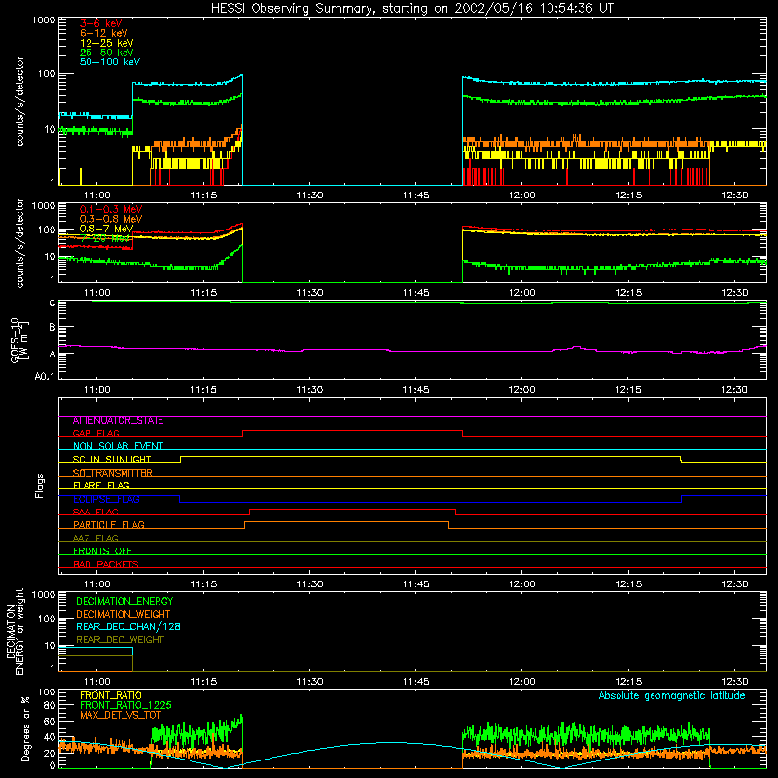Select the DECIMATION_WEIGHT legend label

(124, 614)
